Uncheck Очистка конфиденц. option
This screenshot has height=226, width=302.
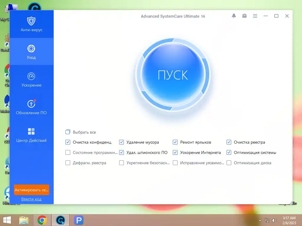tap(68, 142)
